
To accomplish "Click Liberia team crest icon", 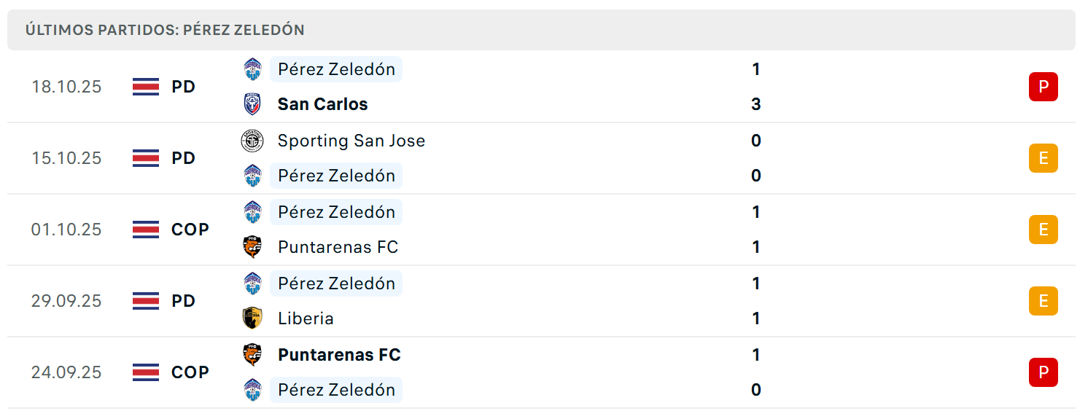I will (x=252, y=318).
